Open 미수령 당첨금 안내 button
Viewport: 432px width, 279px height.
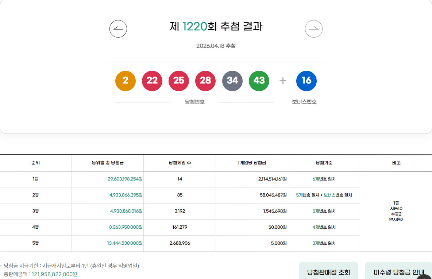point(398,271)
